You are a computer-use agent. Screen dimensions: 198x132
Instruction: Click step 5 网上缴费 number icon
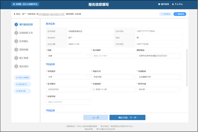tap(16, 58)
